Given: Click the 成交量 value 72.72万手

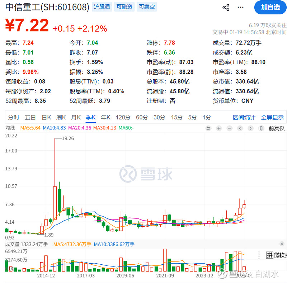Looking at the screenshot, I should click(249, 43).
